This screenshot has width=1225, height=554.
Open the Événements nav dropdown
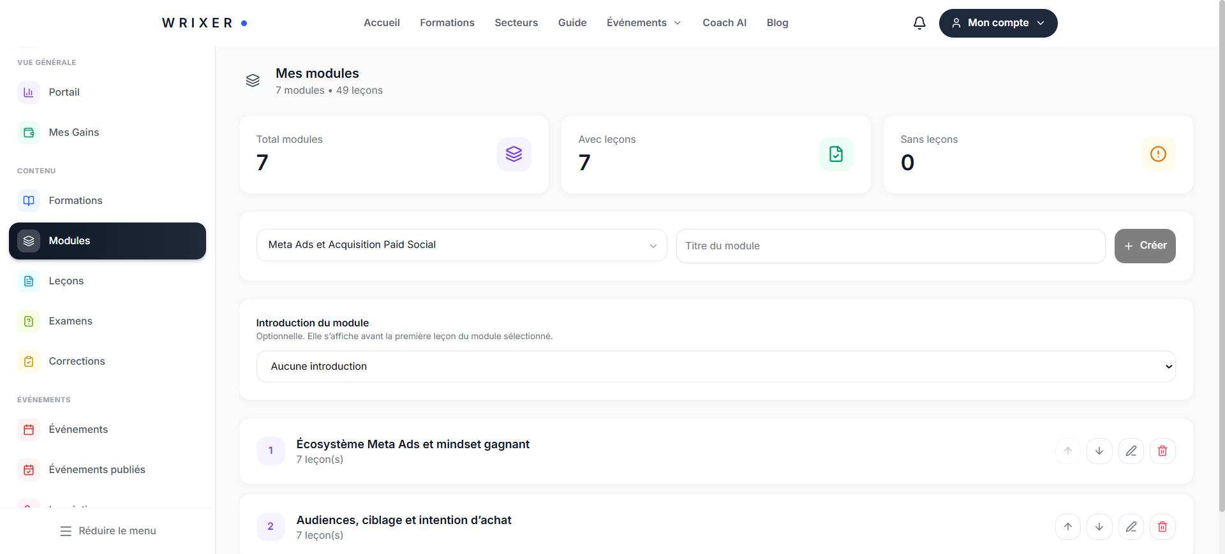click(x=644, y=23)
